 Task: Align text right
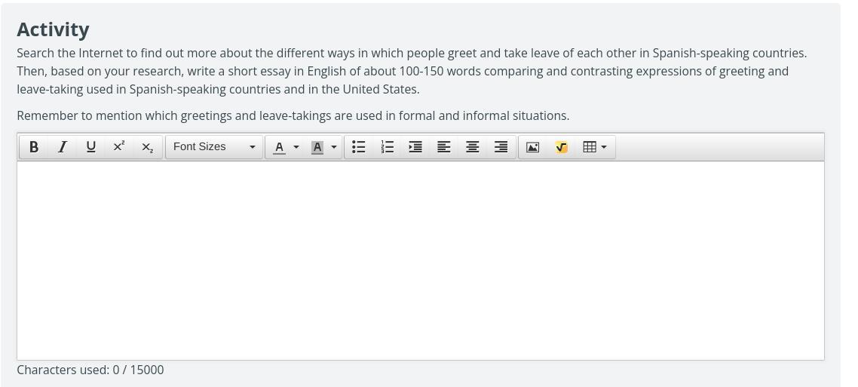tap(501, 146)
